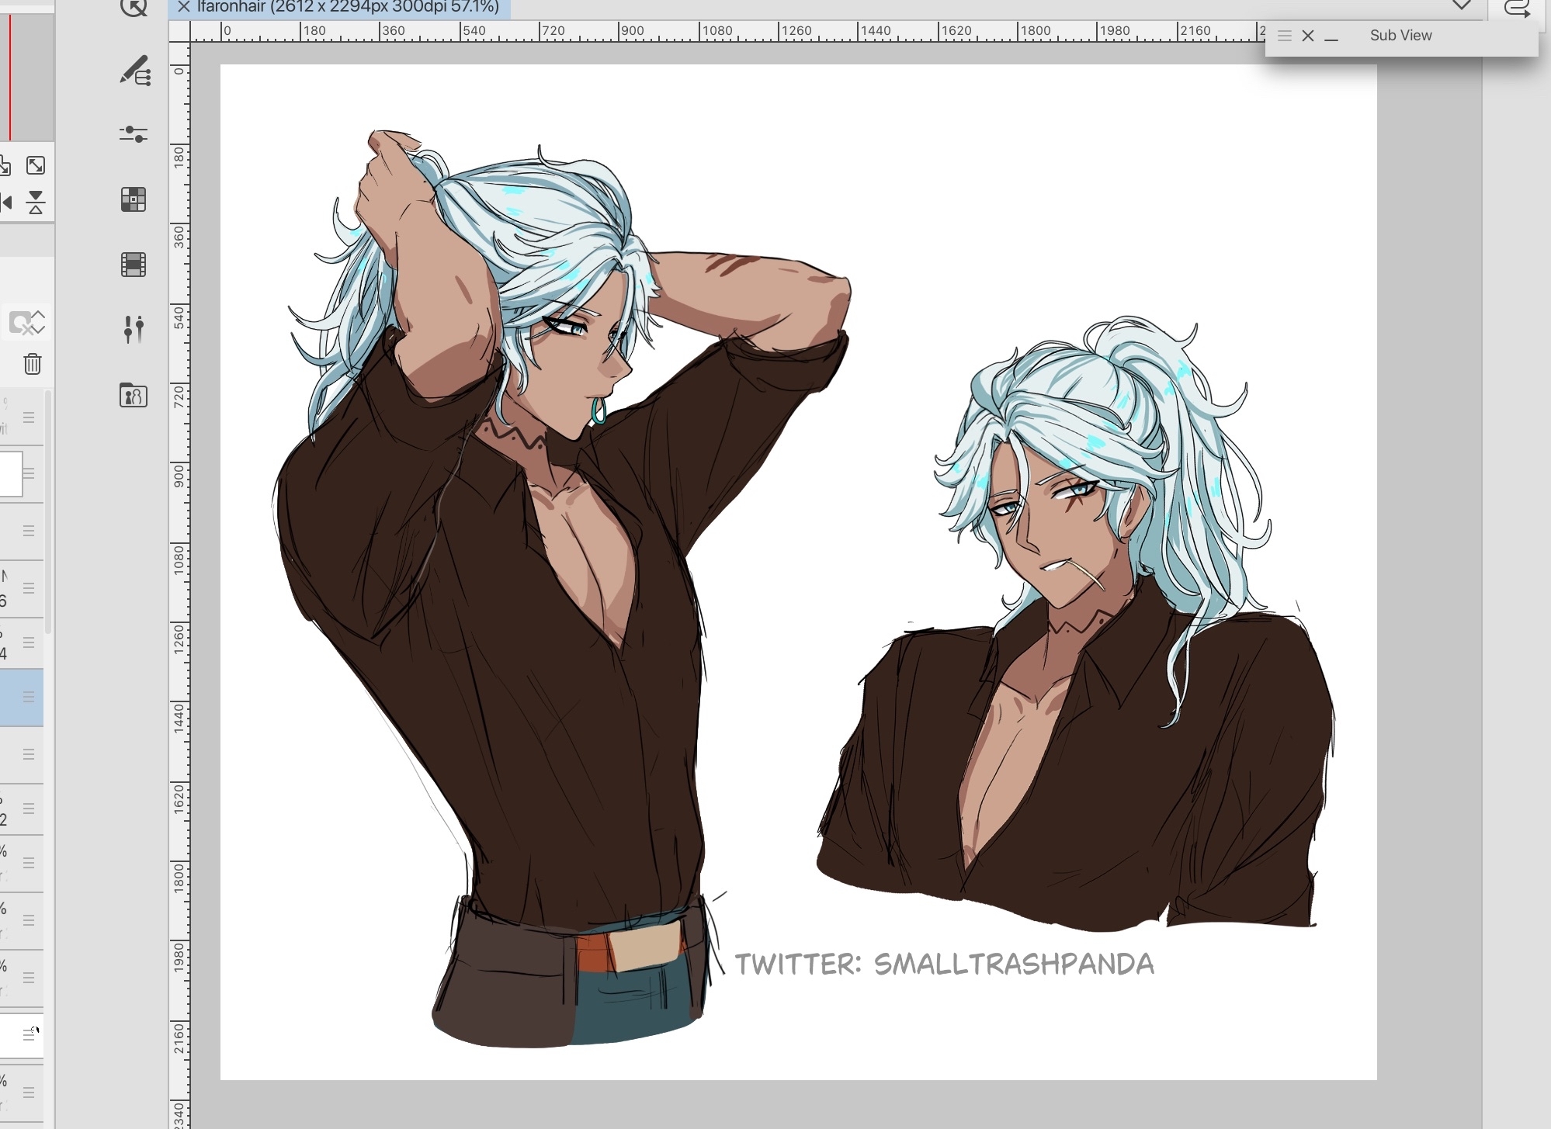Expand the canvas tab list chevron
Screen dimensions: 1551x1129
pos(1461,6)
